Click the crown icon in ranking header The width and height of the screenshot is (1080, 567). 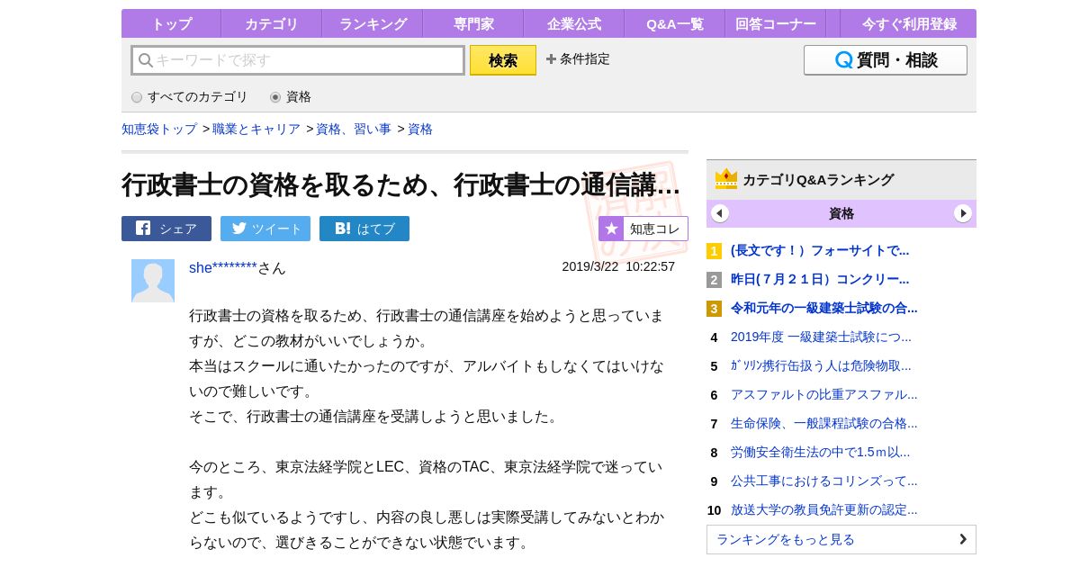click(x=726, y=179)
